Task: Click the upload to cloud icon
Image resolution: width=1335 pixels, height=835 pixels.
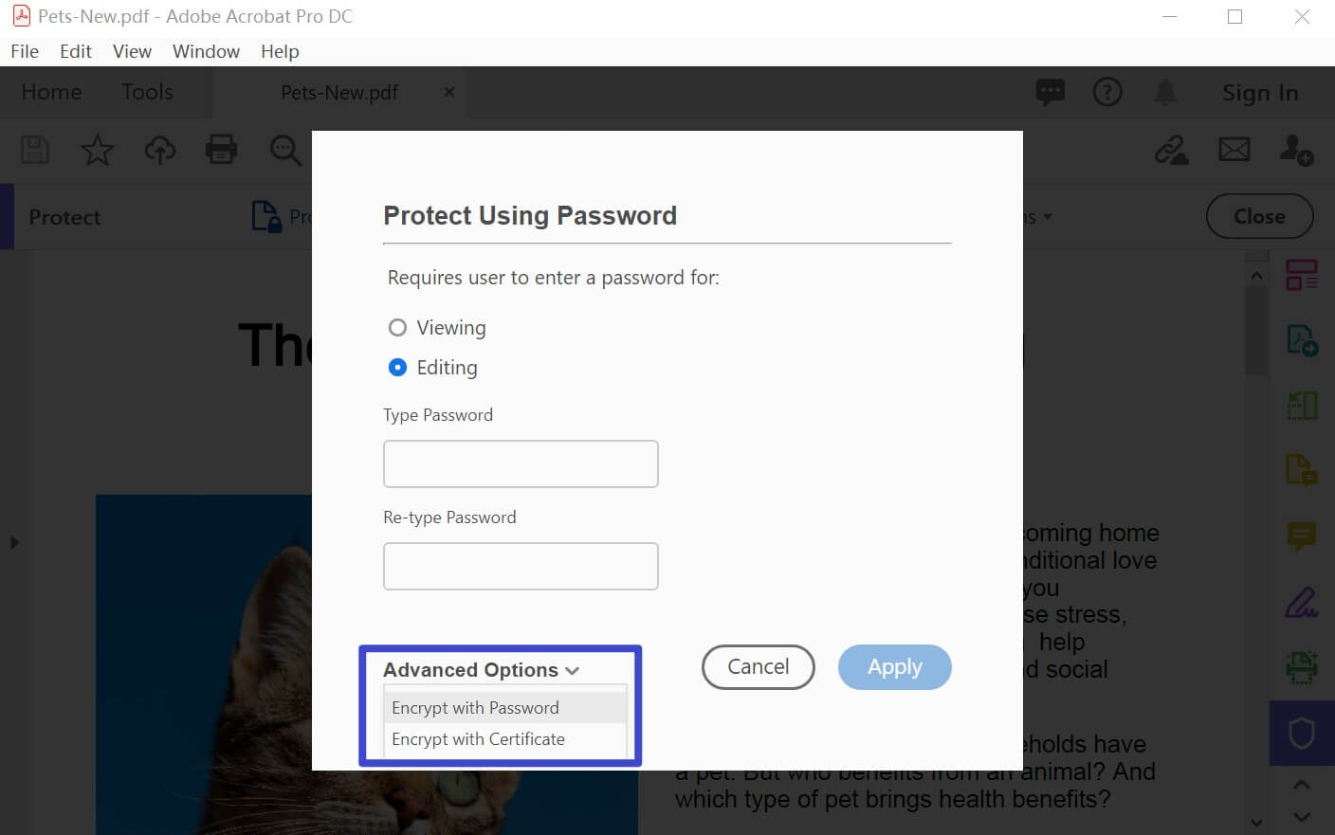Action: pos(159,150)
